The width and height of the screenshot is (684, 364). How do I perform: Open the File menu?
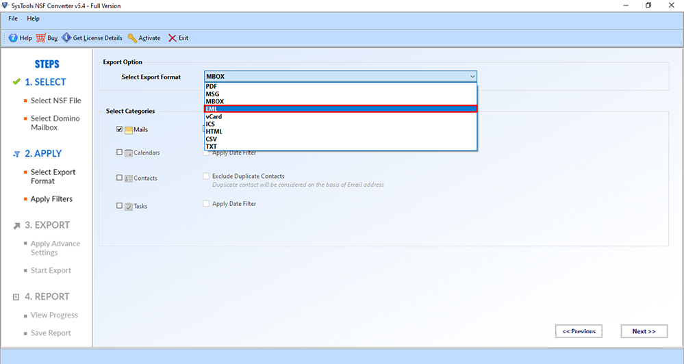[x=13, y=18]
